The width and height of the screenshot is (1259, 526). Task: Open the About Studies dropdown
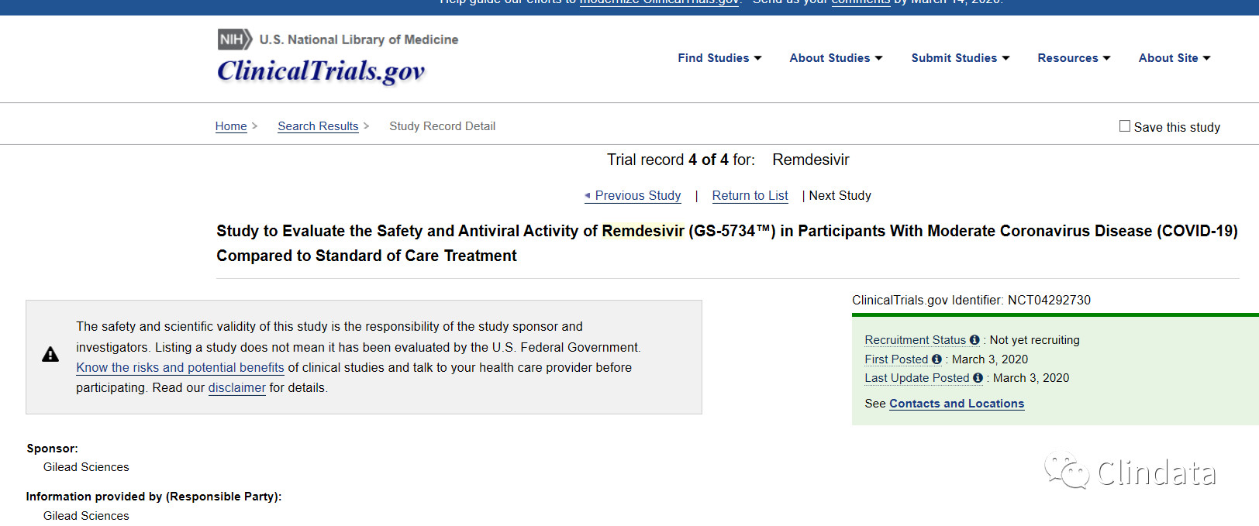point(836,58)
